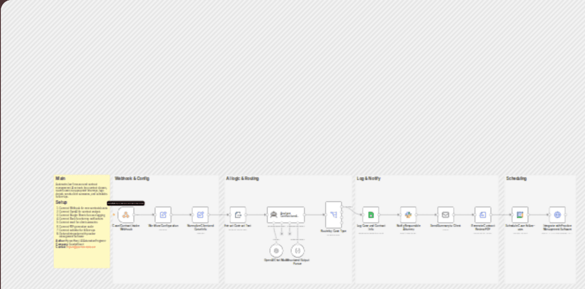585x289 pixels.
Task: Click the AI logic & Routing section title
Action: pos(243,179)
